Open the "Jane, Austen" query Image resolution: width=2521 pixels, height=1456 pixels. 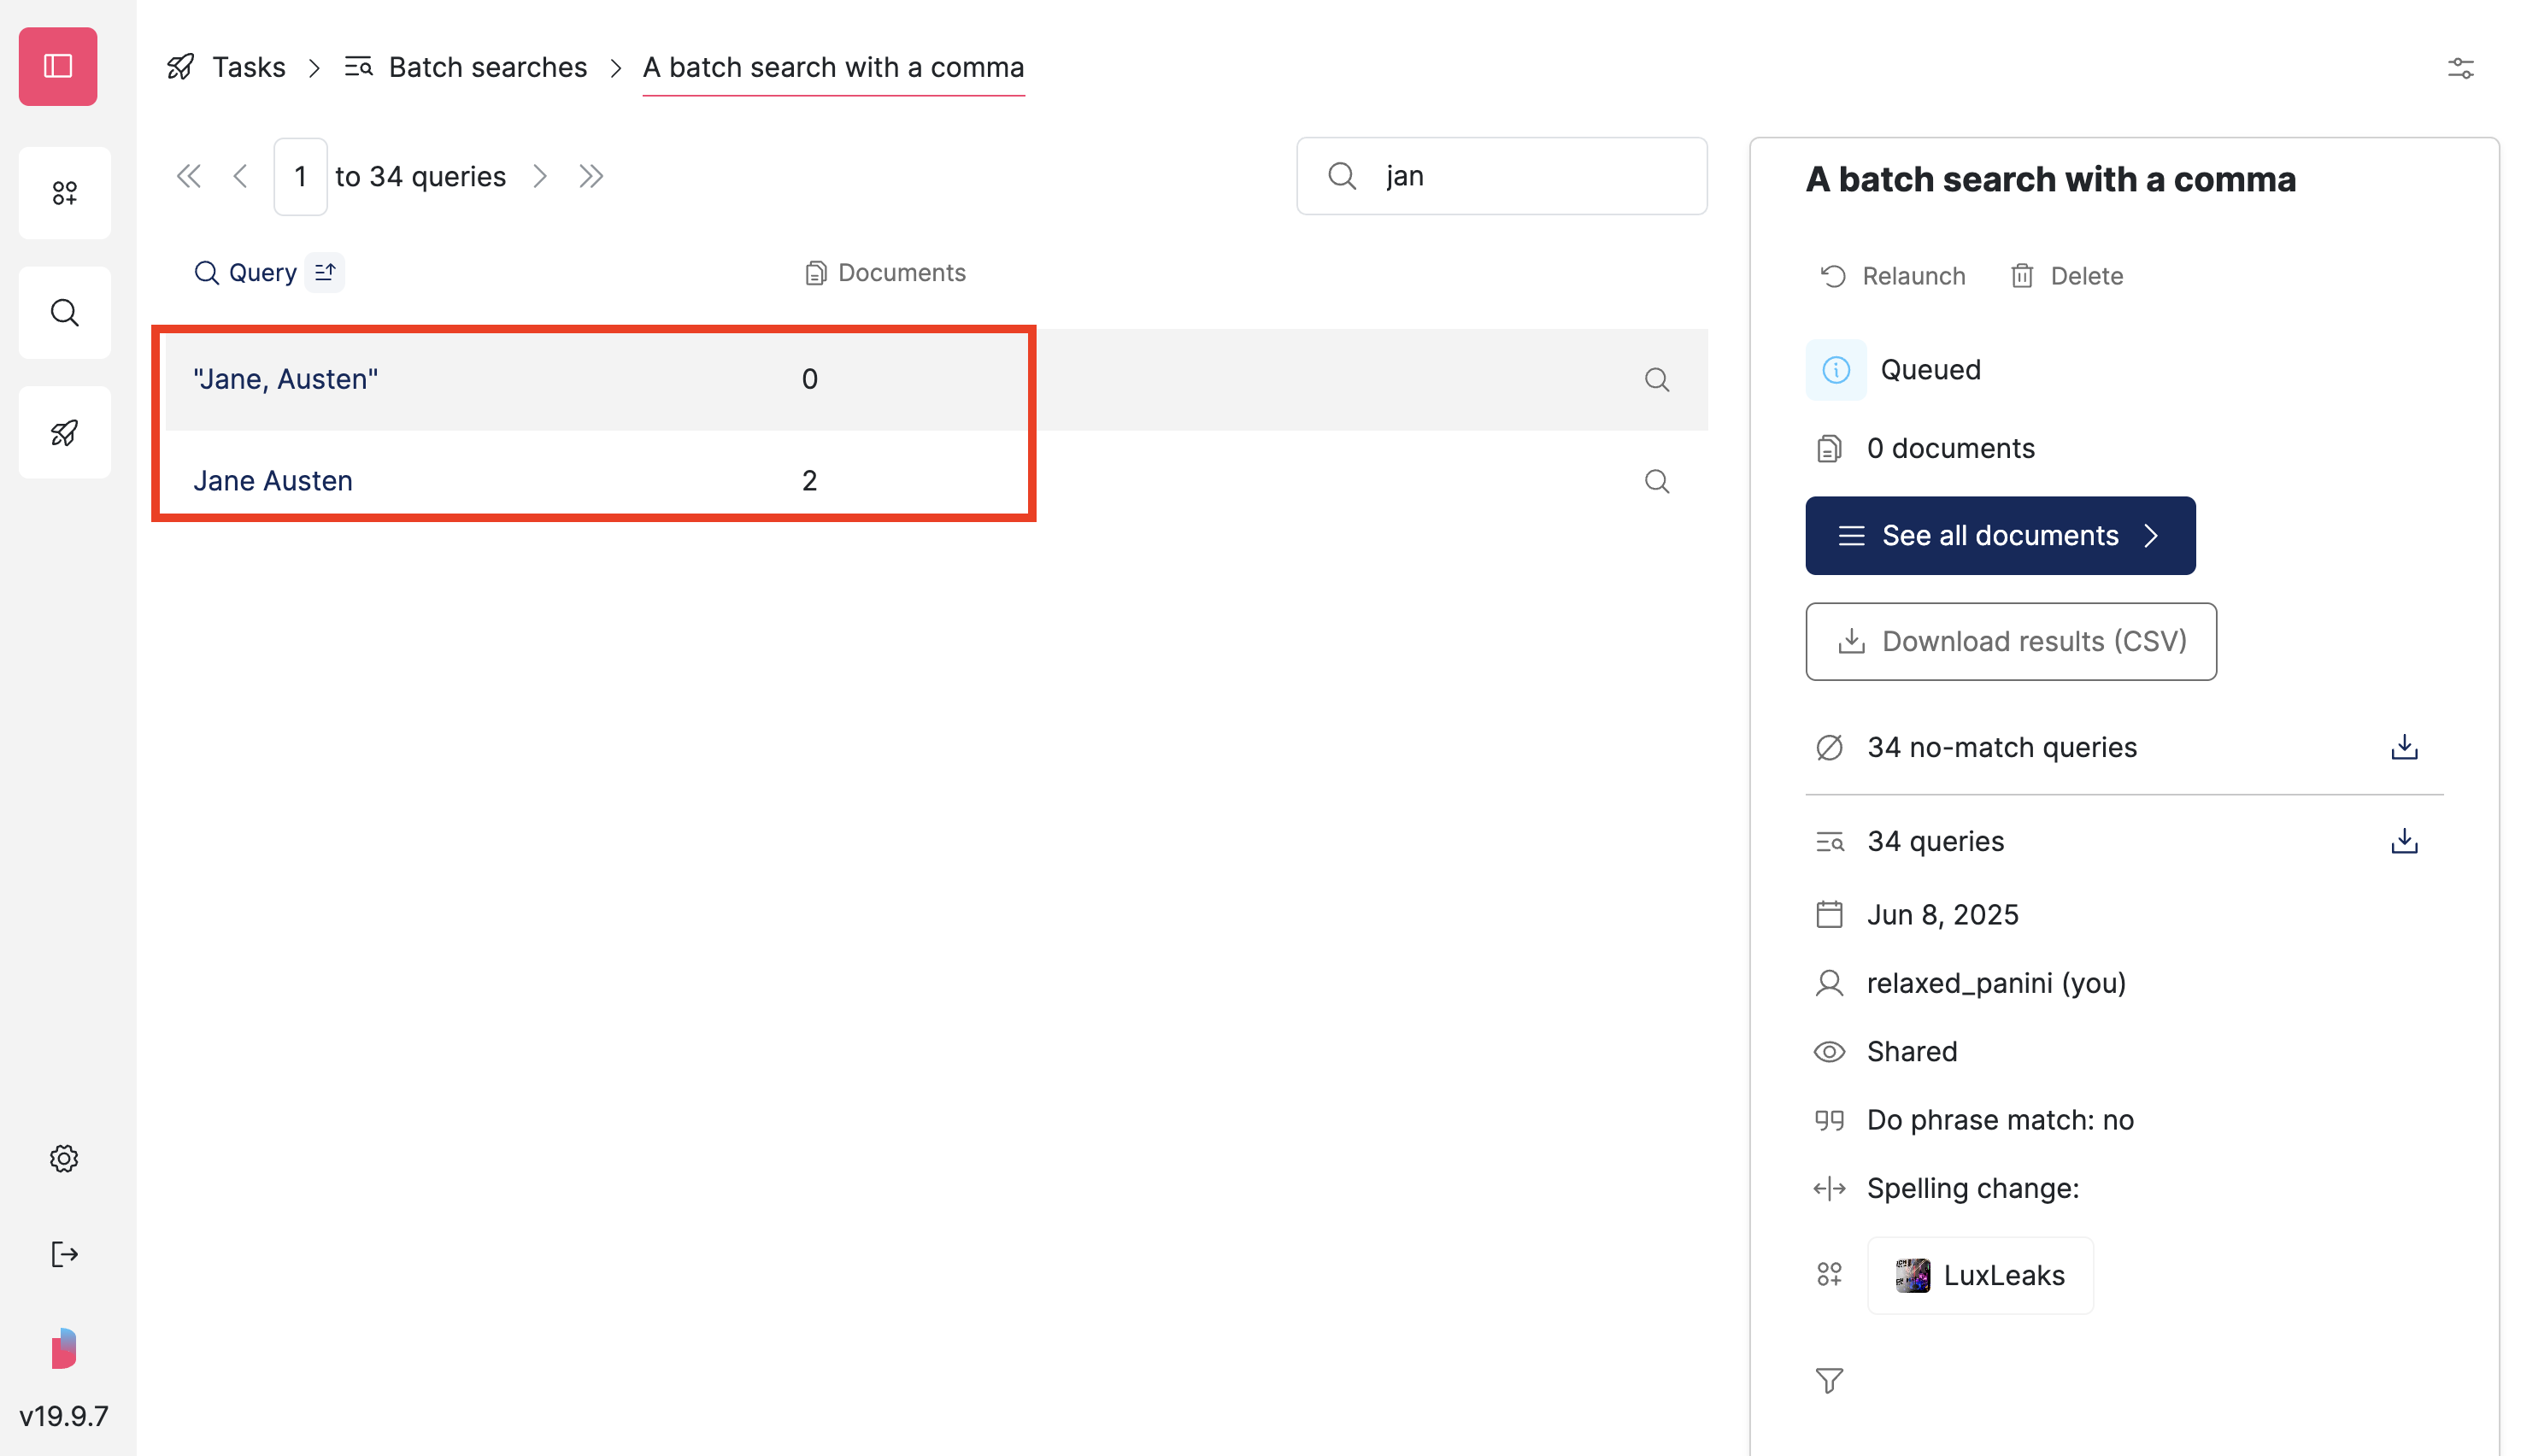[285, 378]
